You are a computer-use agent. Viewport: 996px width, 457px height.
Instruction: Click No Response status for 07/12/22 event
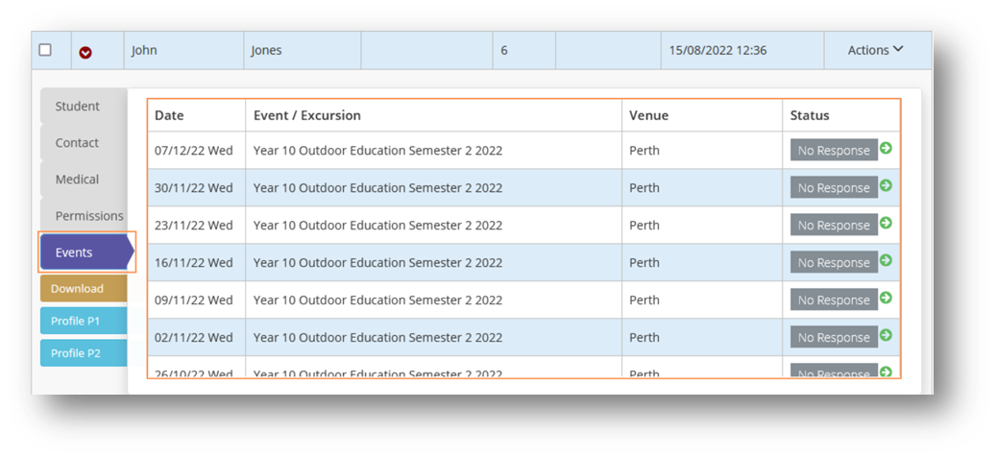834,151
